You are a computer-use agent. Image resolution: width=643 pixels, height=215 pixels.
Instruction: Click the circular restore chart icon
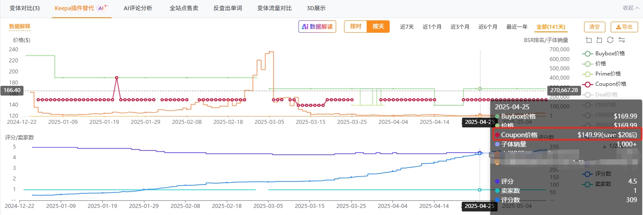(x=610, y=40)
